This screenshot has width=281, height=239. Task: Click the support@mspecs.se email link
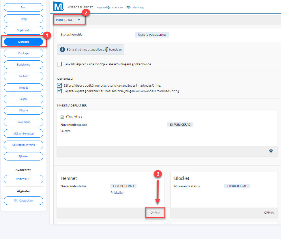(x=110, y=7)
